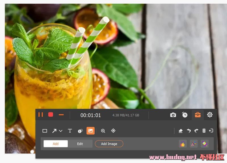Minimize the recording toolbar with orange dash

tap(61, 115)
